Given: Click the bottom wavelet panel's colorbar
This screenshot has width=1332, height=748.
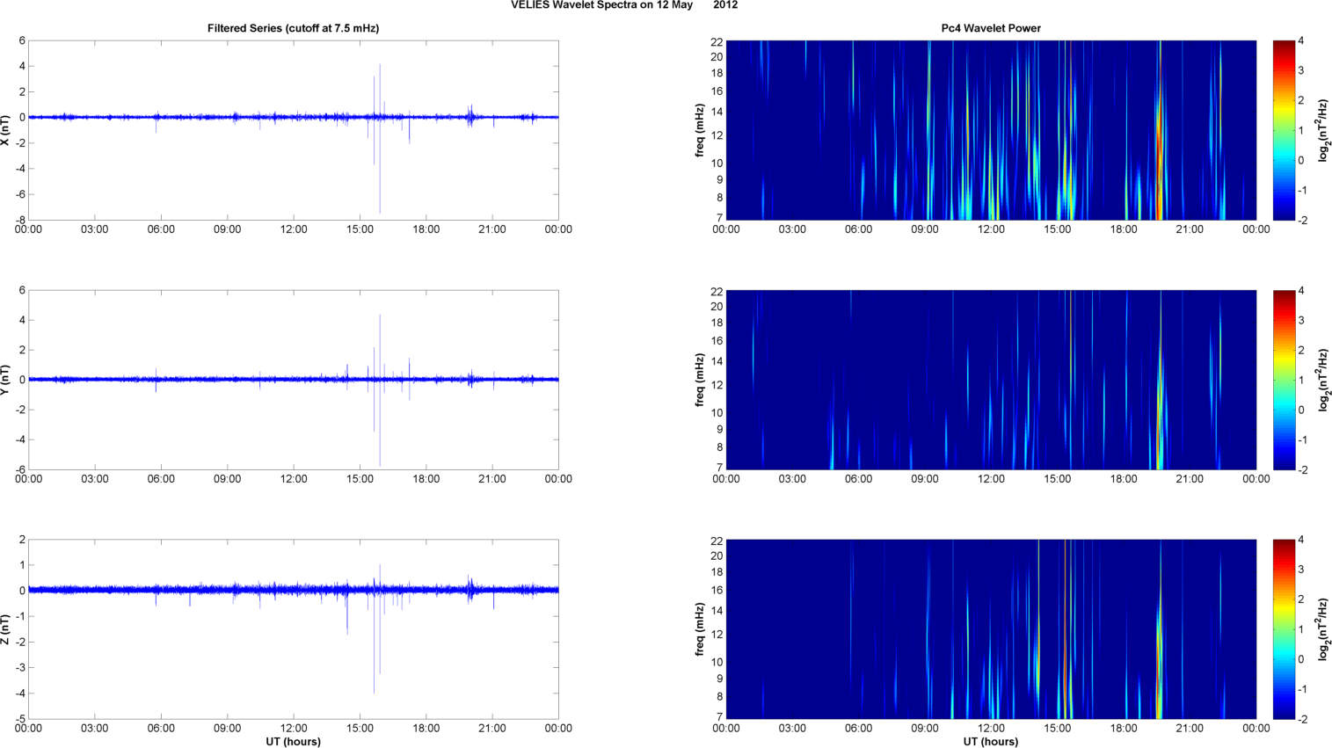Looking at the screenshot, I should [1284, 629].
